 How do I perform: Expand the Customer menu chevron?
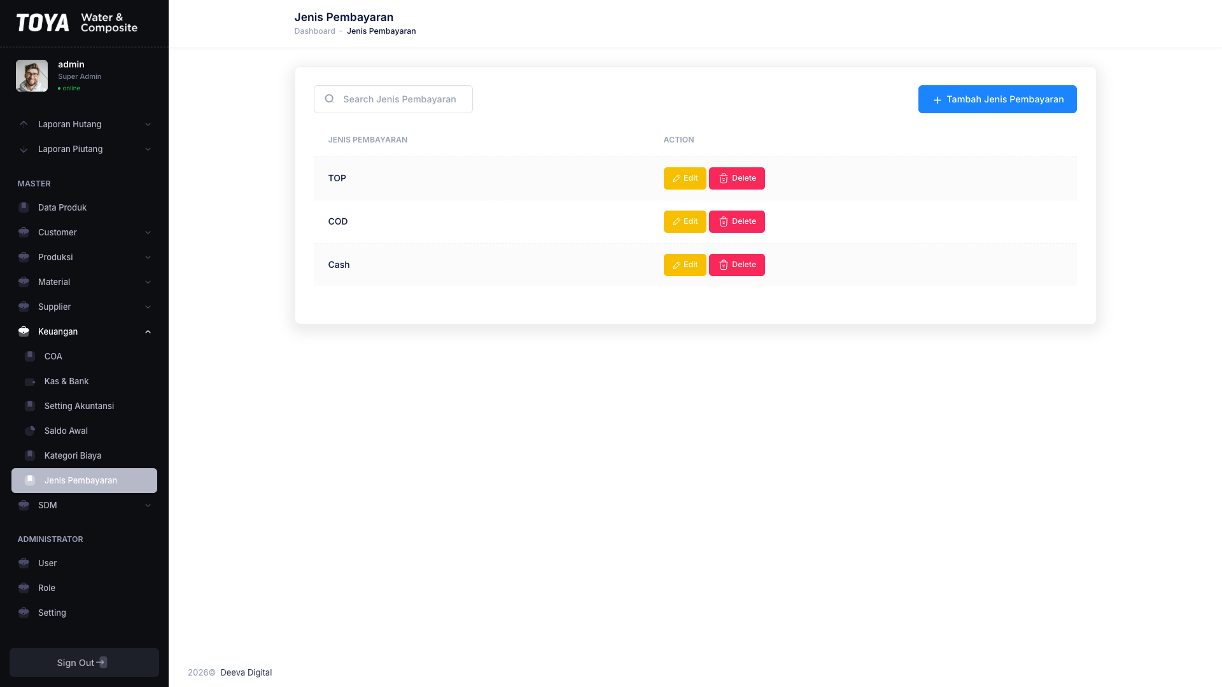coord(148,232)
